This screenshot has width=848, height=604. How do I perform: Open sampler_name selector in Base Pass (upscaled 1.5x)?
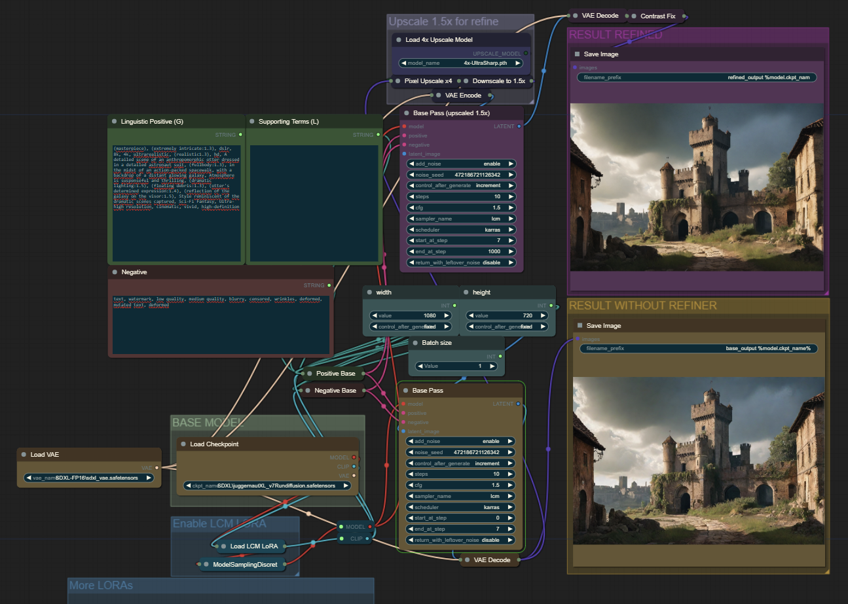pyautogui.click(x=461, y=219)
